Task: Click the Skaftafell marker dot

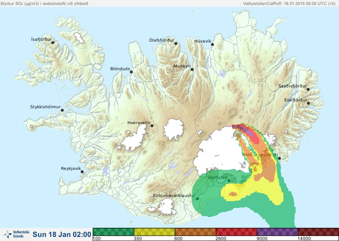Action: [x=229, y=181]
